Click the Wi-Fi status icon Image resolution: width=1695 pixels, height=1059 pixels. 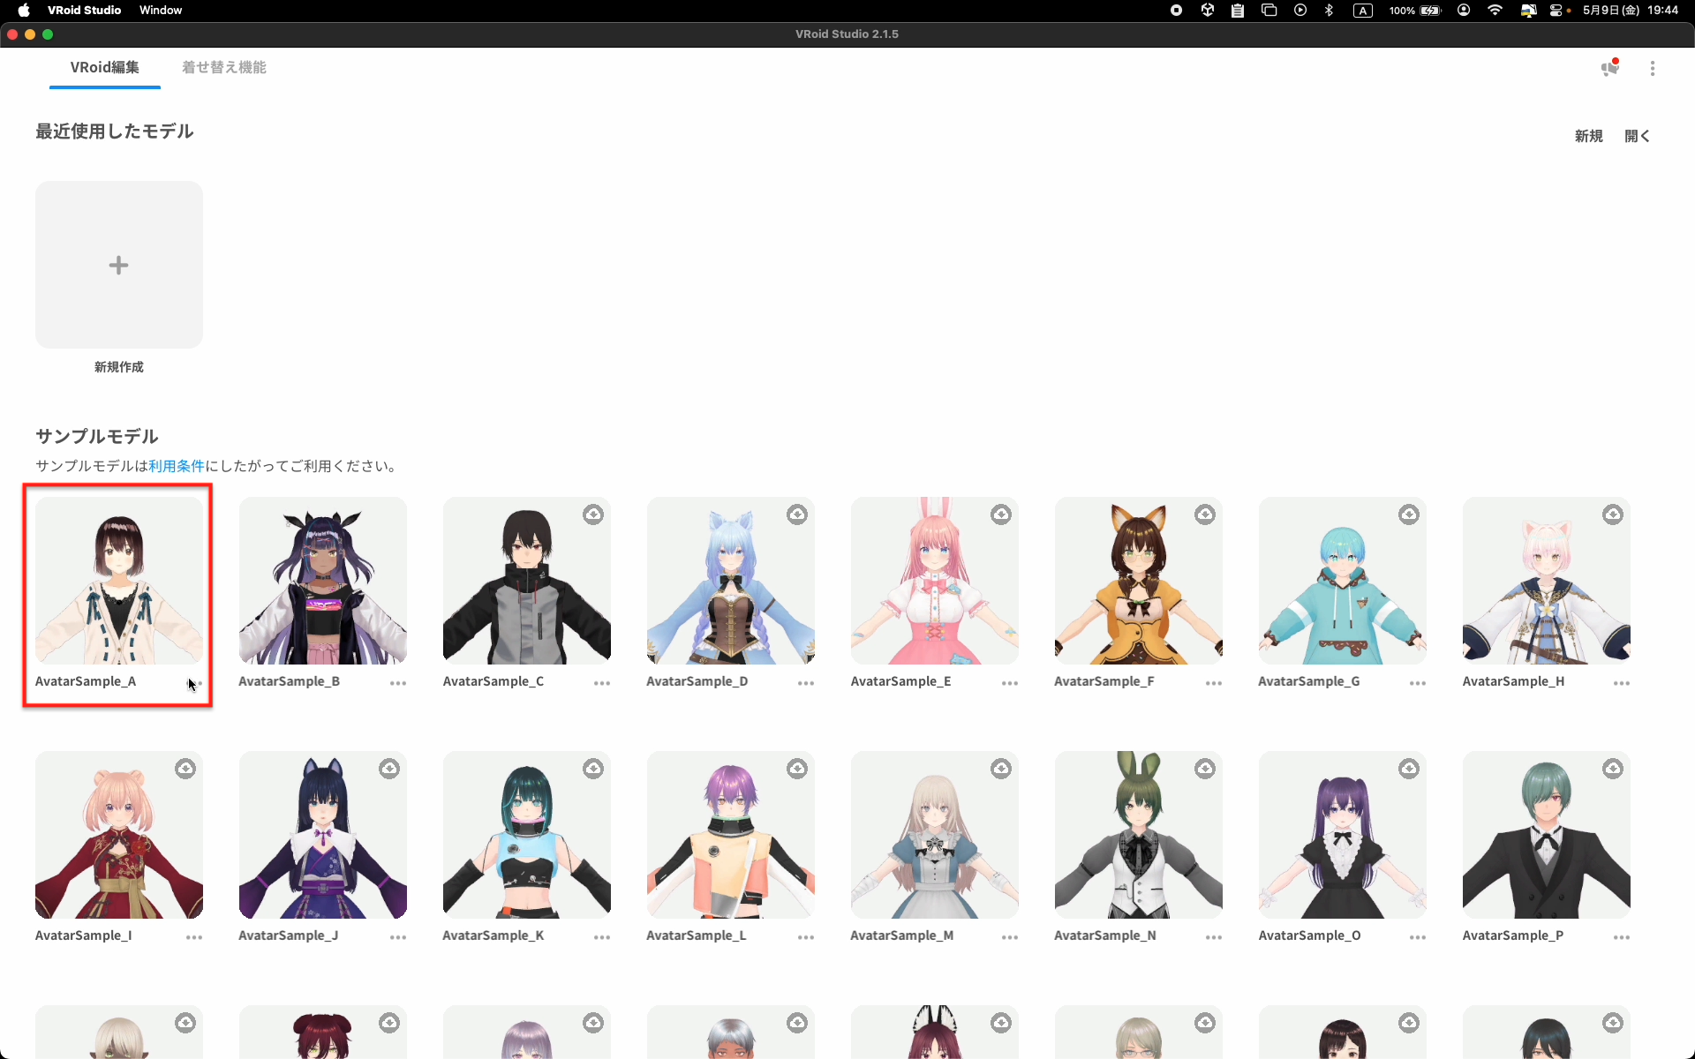(1495, 10)
